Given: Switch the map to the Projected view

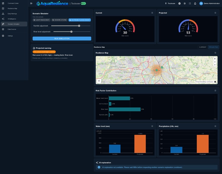Looking at the screenshot, I should 213,47.
